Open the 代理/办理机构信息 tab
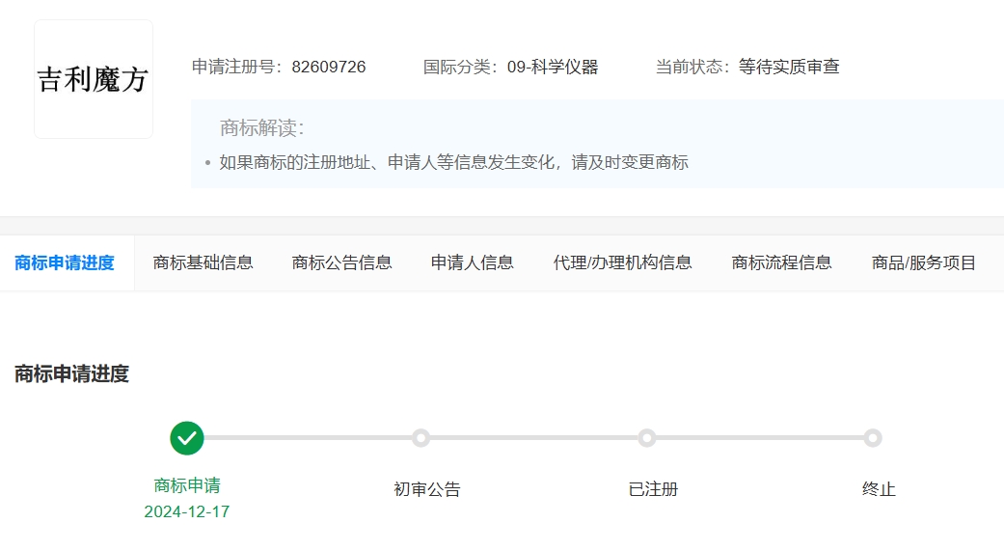 coord(622,262)
